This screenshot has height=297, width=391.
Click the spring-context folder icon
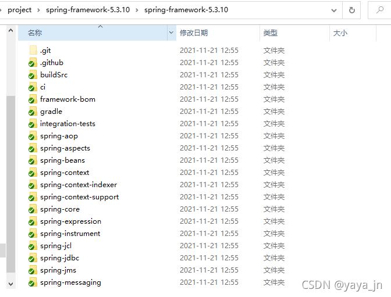(x=33, y=172)
